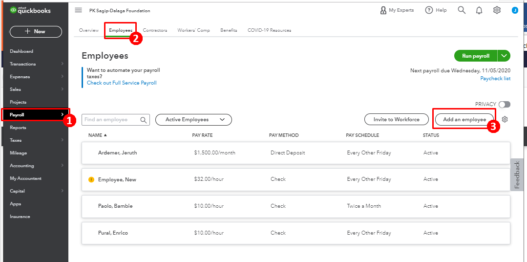
Task: Click the user avatar J icon
Action: (515, 10)
